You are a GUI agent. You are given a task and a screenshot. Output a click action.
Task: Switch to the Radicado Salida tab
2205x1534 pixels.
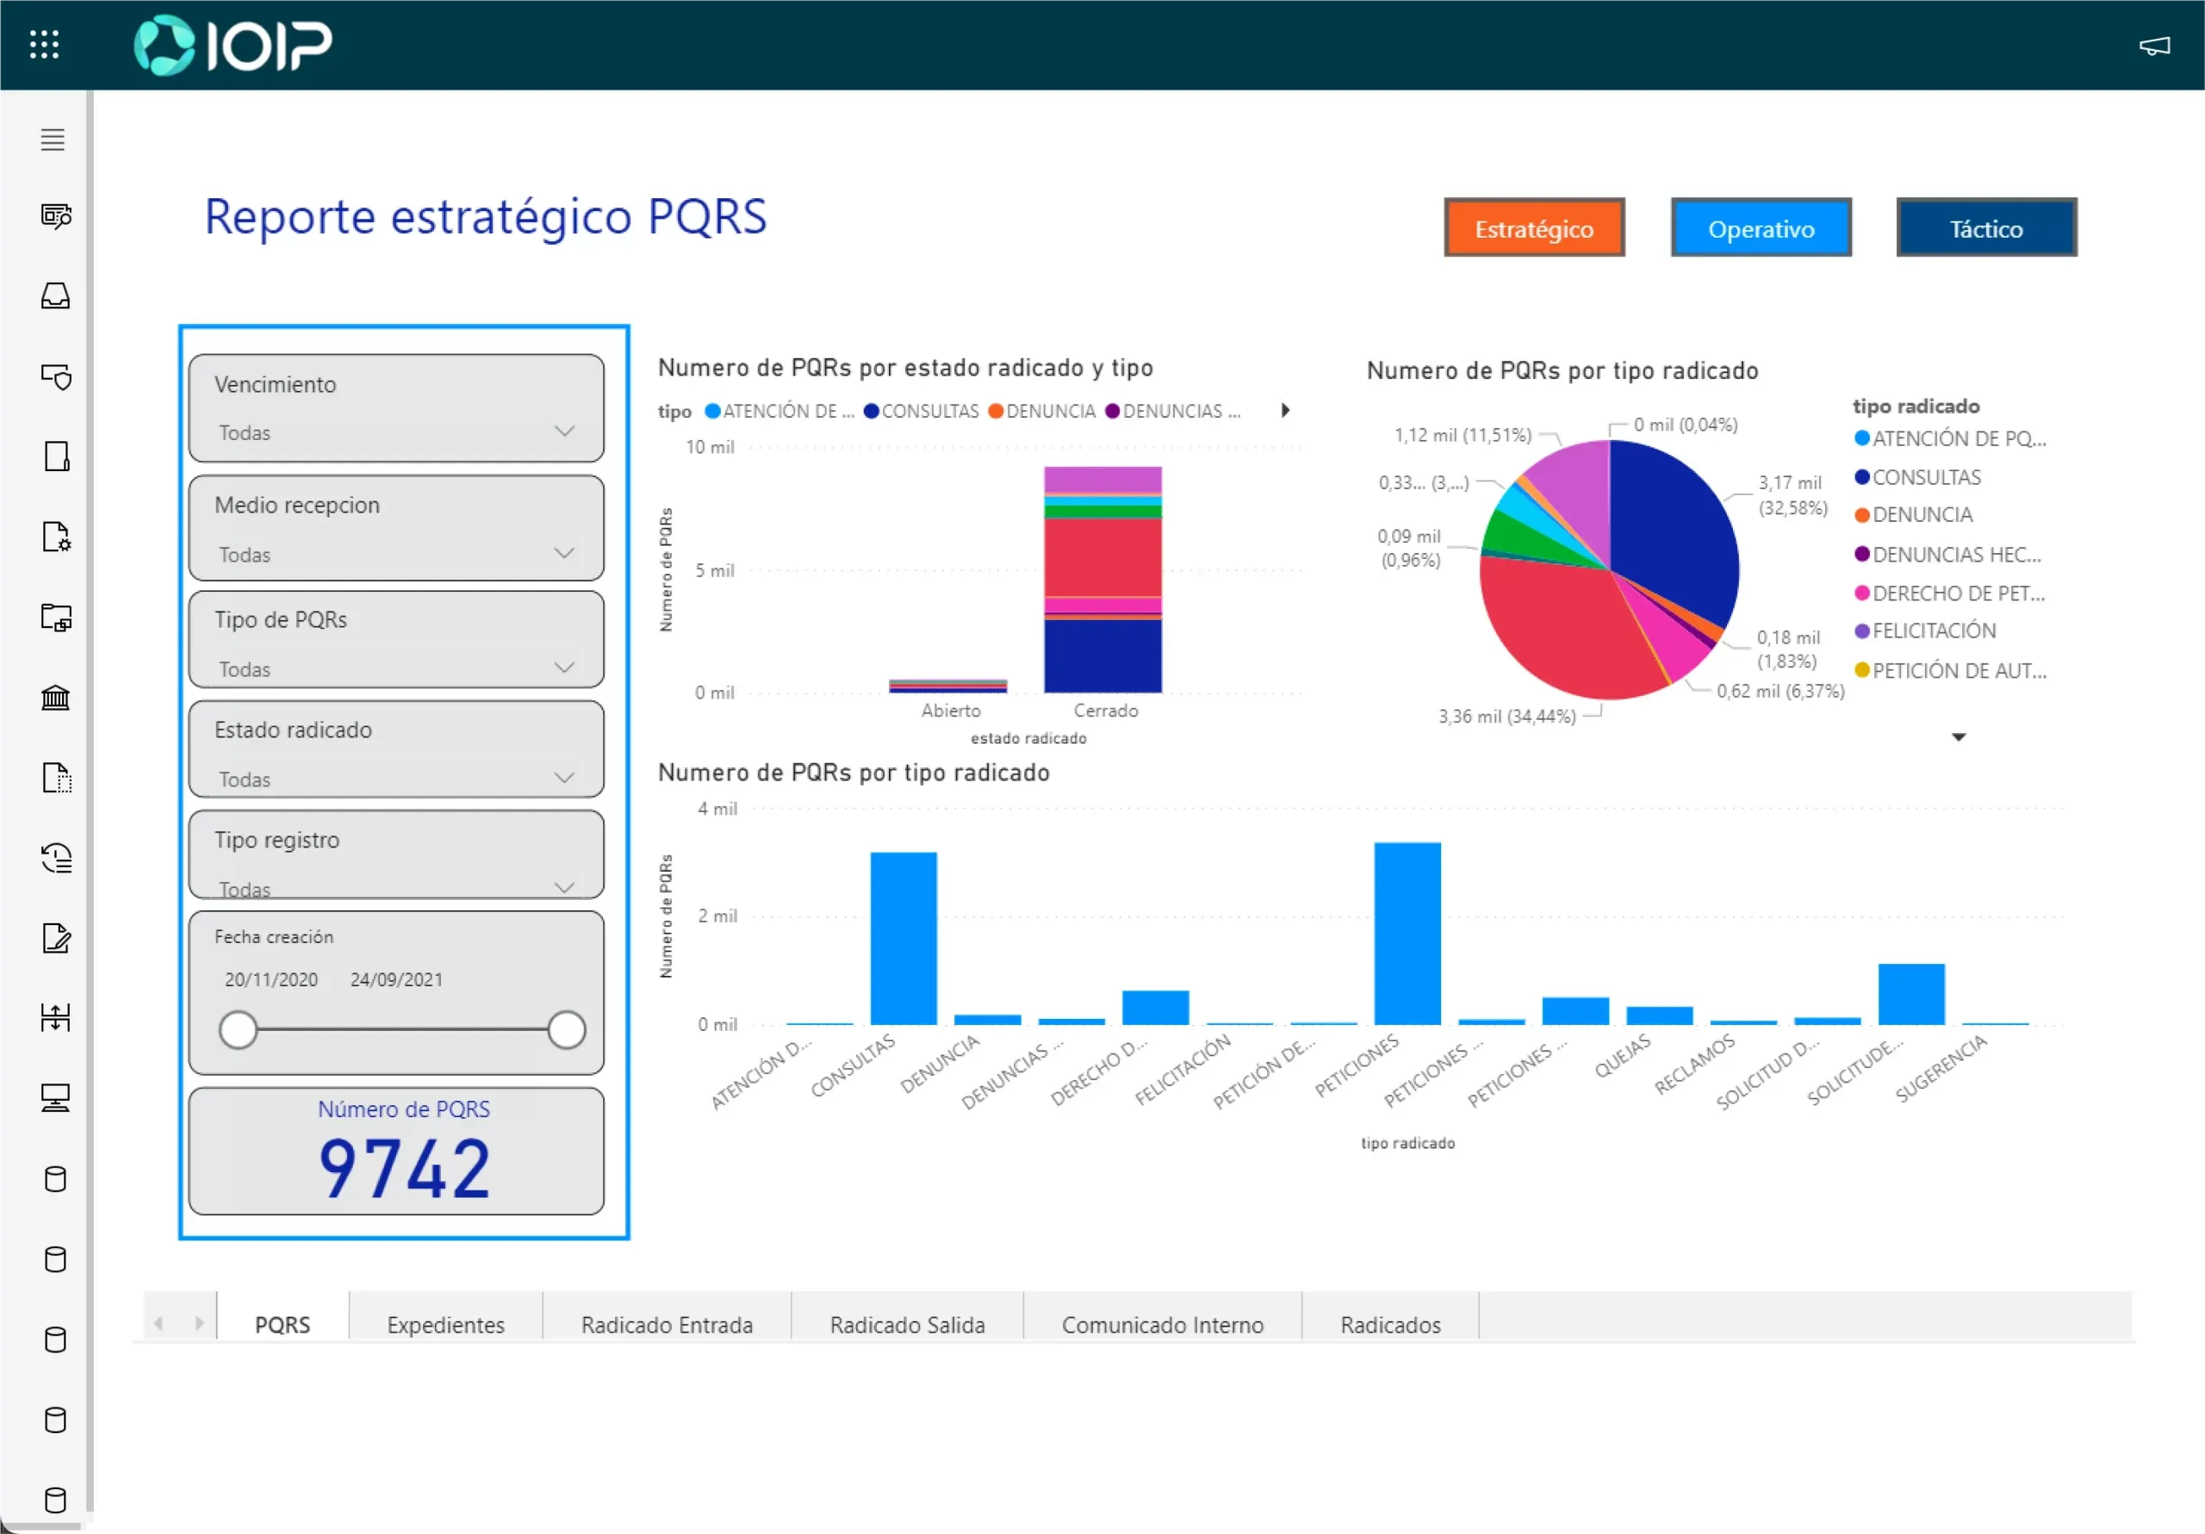(x=907, y=1325)
